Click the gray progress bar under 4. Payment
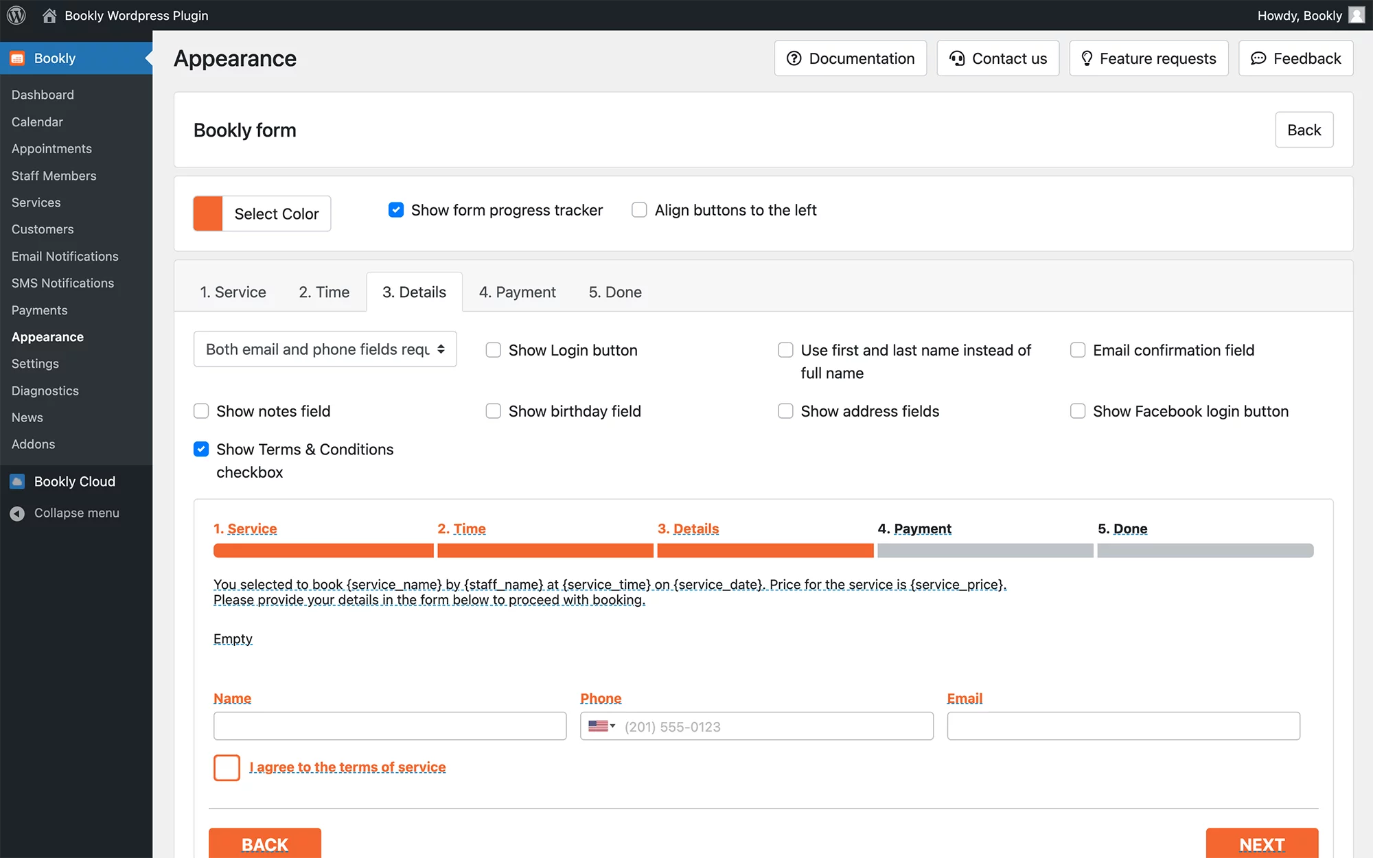 coord(985,550)
